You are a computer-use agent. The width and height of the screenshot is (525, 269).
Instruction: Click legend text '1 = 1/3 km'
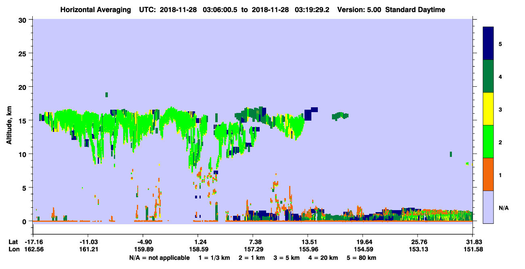214,258
